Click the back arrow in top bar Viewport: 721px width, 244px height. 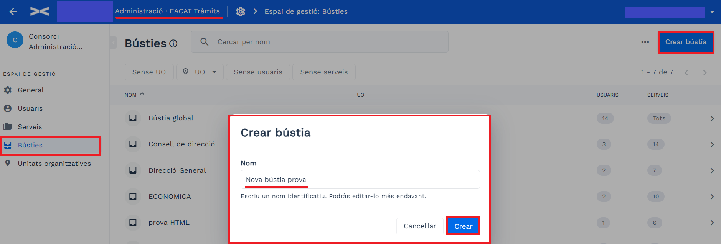[x=13, y=12]
